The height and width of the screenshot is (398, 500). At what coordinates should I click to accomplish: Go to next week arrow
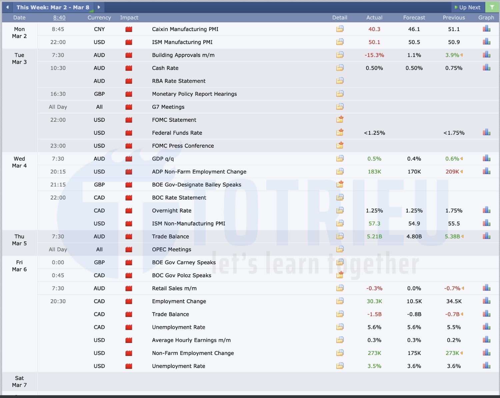click(x=99, y=7)
